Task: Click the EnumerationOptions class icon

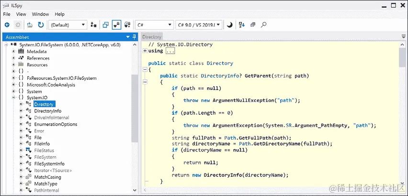Action: click(29, 124)
